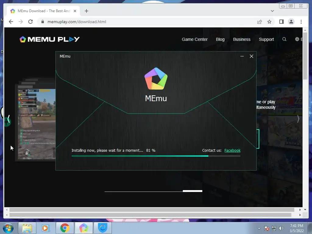Image resolution: width=312 pixels, height=234 pixels.
Task: Expand Chrome tab search chevron
Action: pos(272,11)
